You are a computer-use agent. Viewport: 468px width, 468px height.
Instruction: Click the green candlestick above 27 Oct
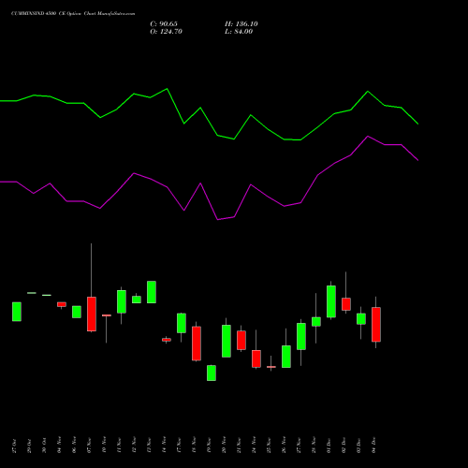(17, 312)
